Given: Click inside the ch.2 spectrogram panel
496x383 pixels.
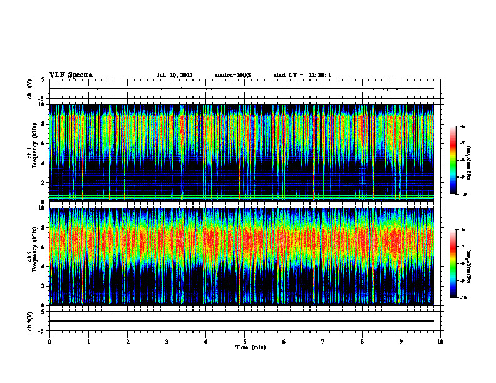Looking at the screenshot, I should (x=242, y=257).
